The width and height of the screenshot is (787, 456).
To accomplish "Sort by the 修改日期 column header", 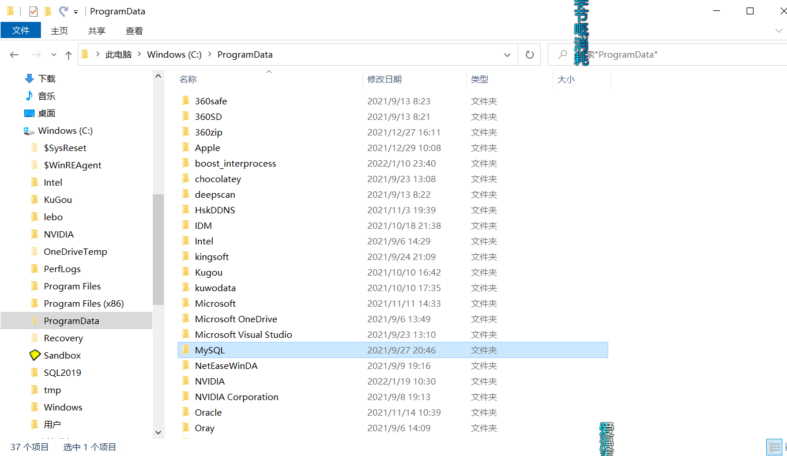I will (385, 79).
